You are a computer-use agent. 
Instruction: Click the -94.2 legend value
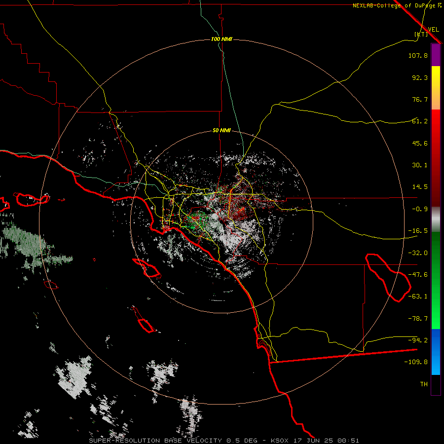tap(418, 340)
